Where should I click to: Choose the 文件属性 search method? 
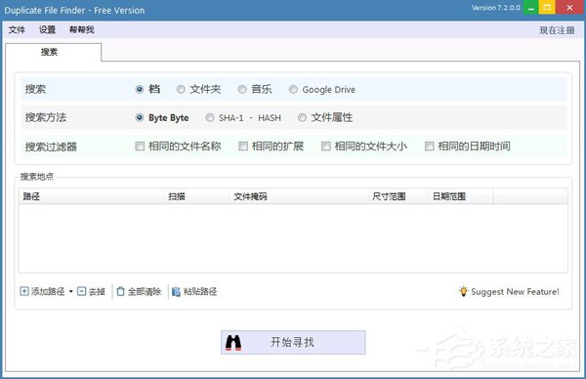[302, 118]
